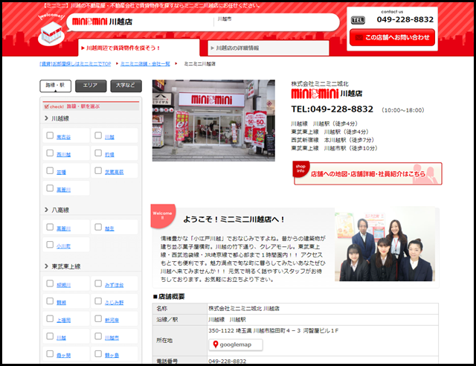Click the 350-1122 address text
476x366 pixels.
(x=273, y=330)
